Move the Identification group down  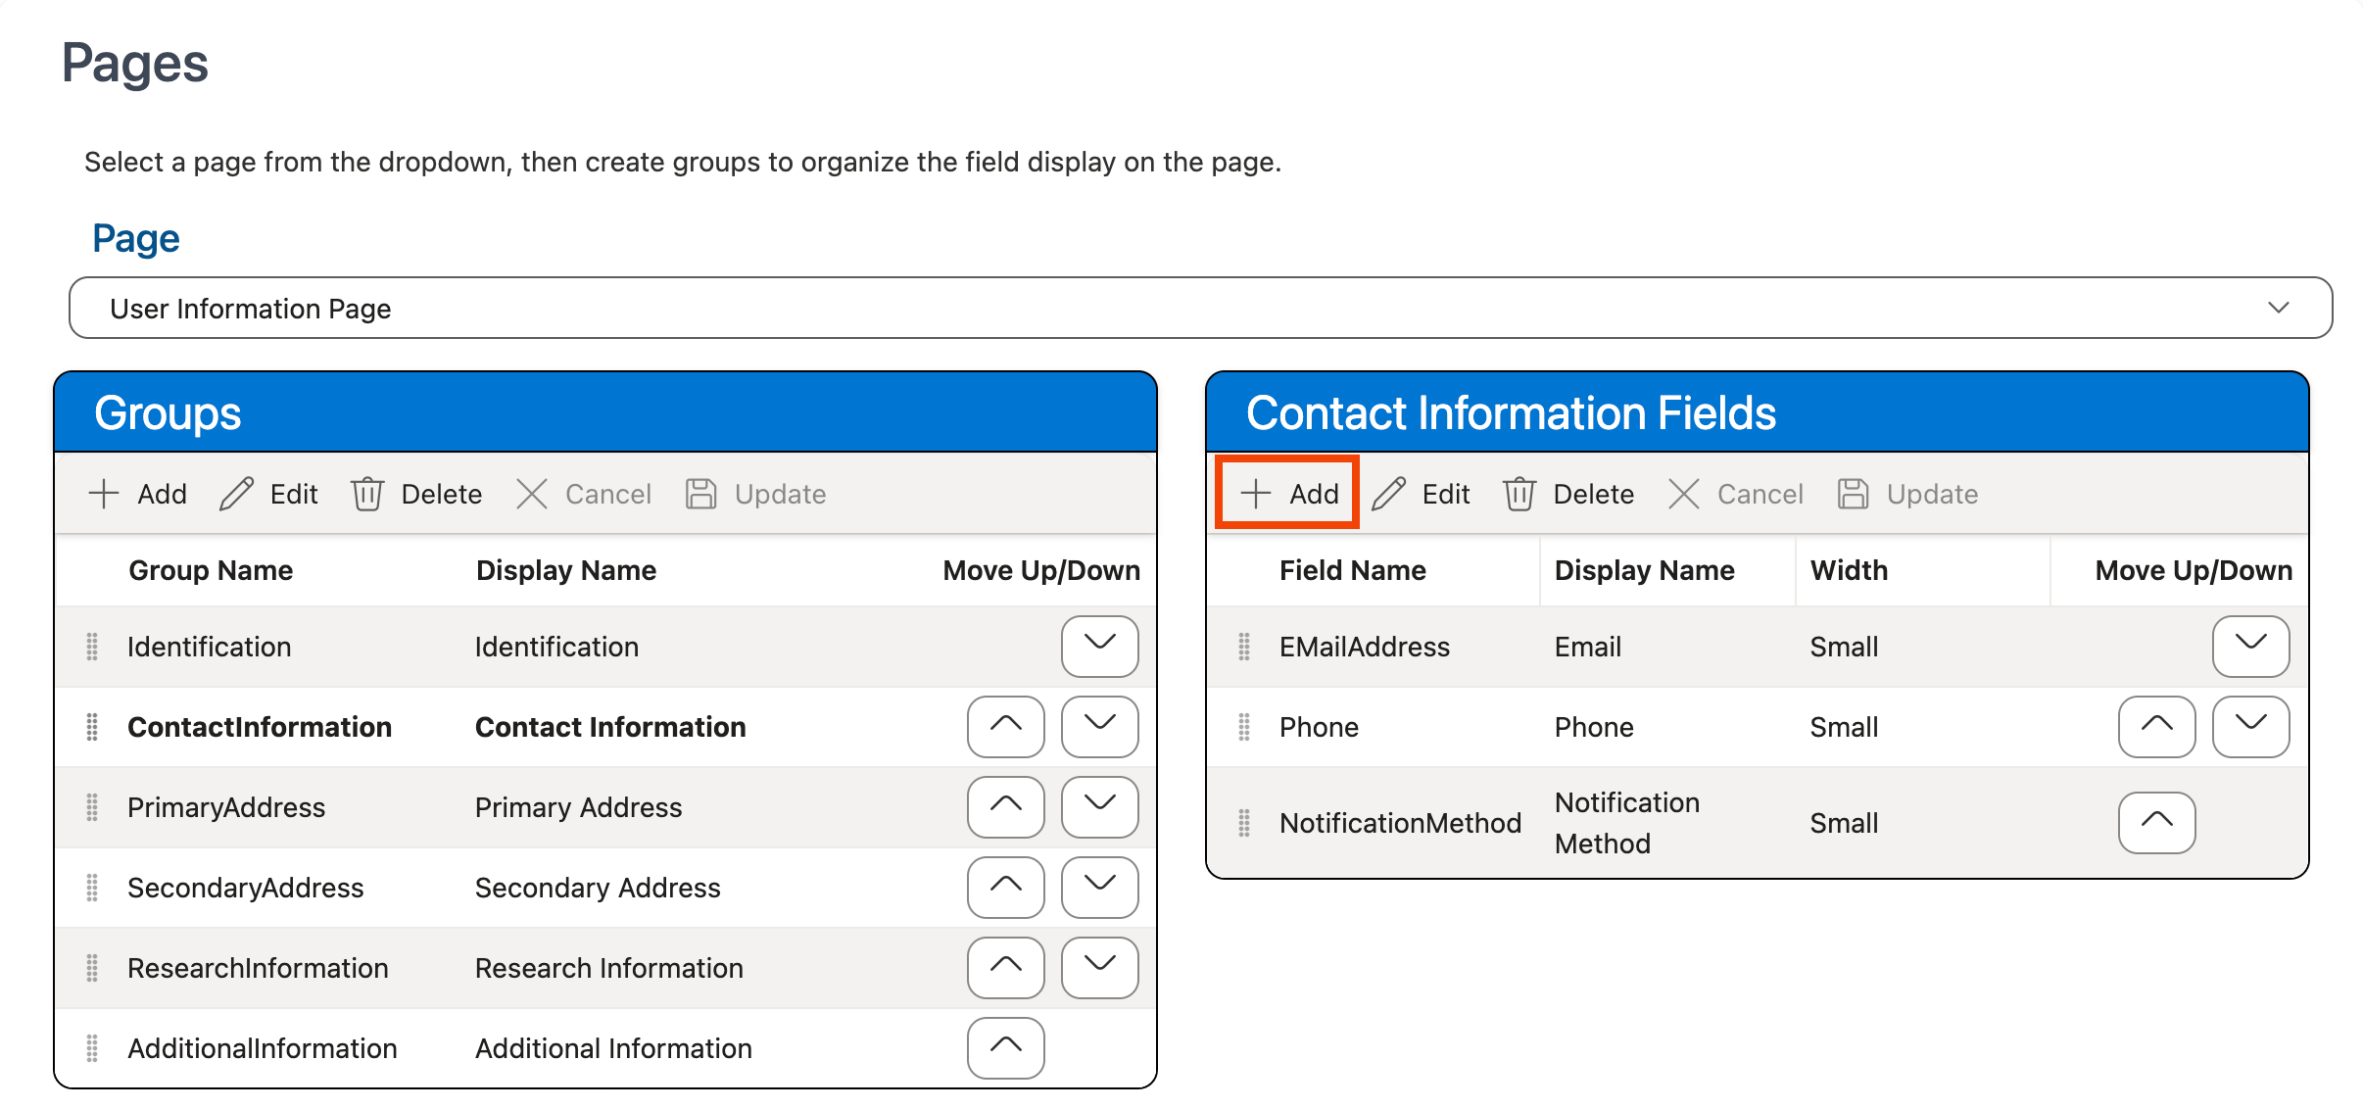[x=1099, y=647]
